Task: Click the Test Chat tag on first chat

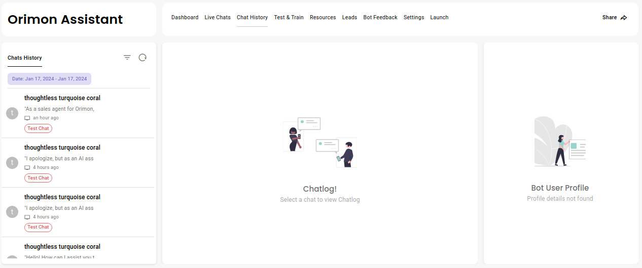Action: 38,128
